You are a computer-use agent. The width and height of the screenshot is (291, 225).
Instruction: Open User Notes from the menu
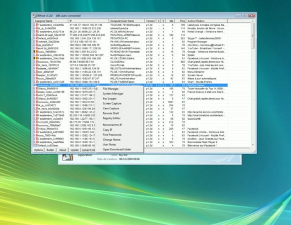tap(109, 145)
